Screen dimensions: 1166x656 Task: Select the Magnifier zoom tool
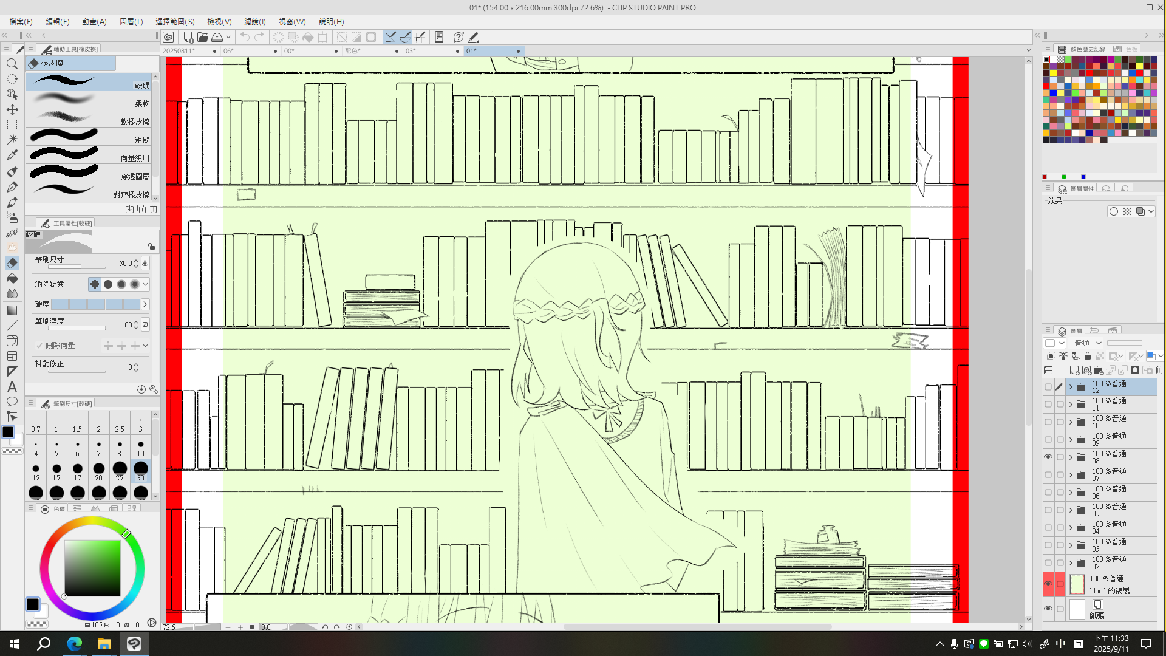tap(12, 64)
